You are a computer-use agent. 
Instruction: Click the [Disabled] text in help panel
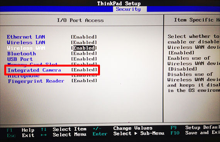[183, 69]
